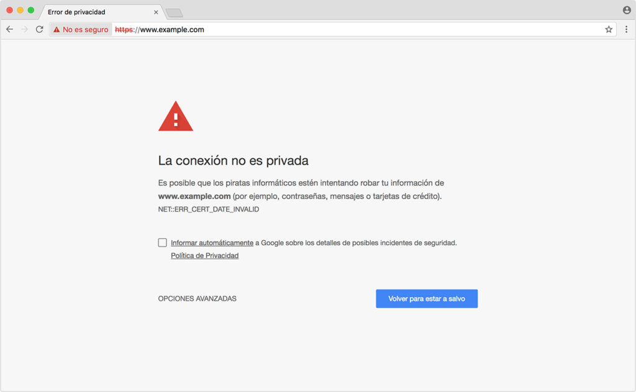This screenshot has height=392, width=636.
Task: Click "Volver para estar a salvo"
Action: pyautogui.click(x=427, y=298)
